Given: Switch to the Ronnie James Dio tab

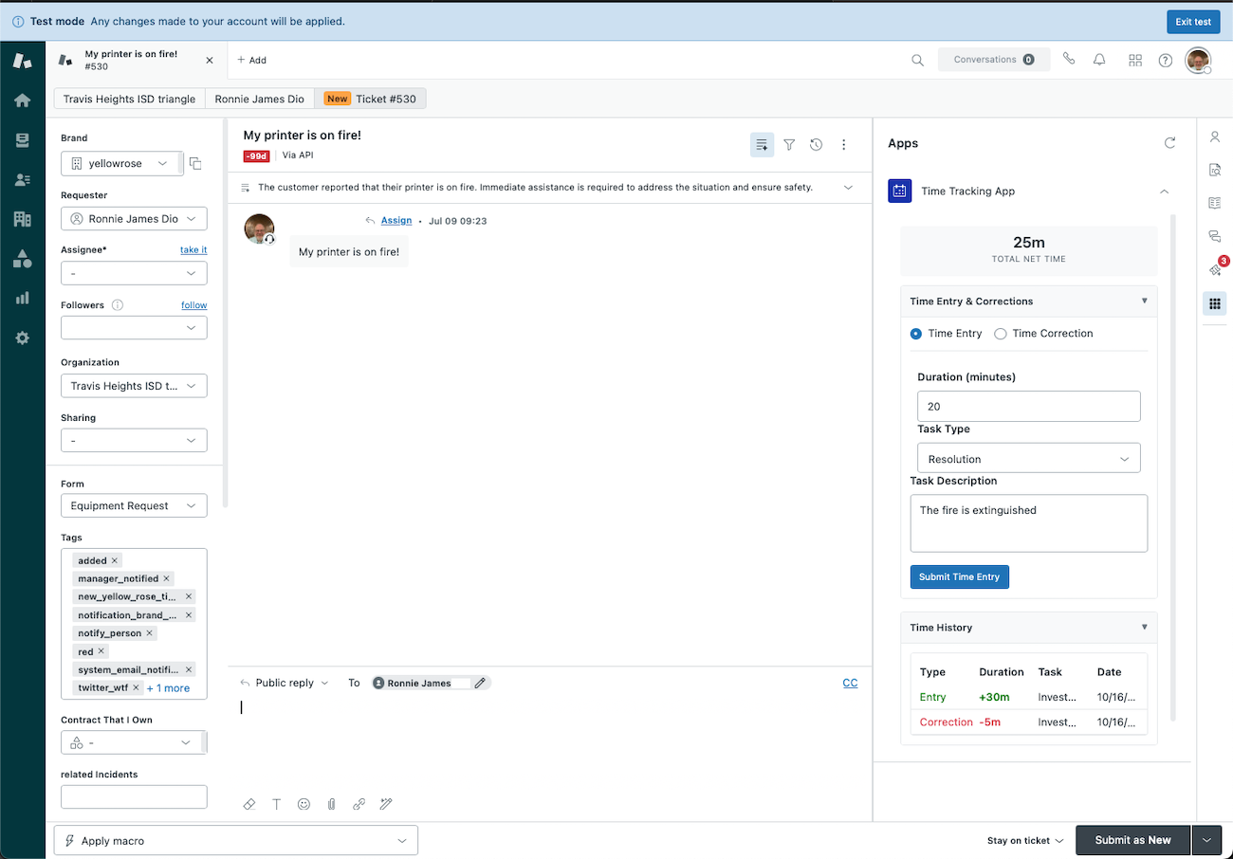Looking at the screenshot, I should (x=259, y=98).
